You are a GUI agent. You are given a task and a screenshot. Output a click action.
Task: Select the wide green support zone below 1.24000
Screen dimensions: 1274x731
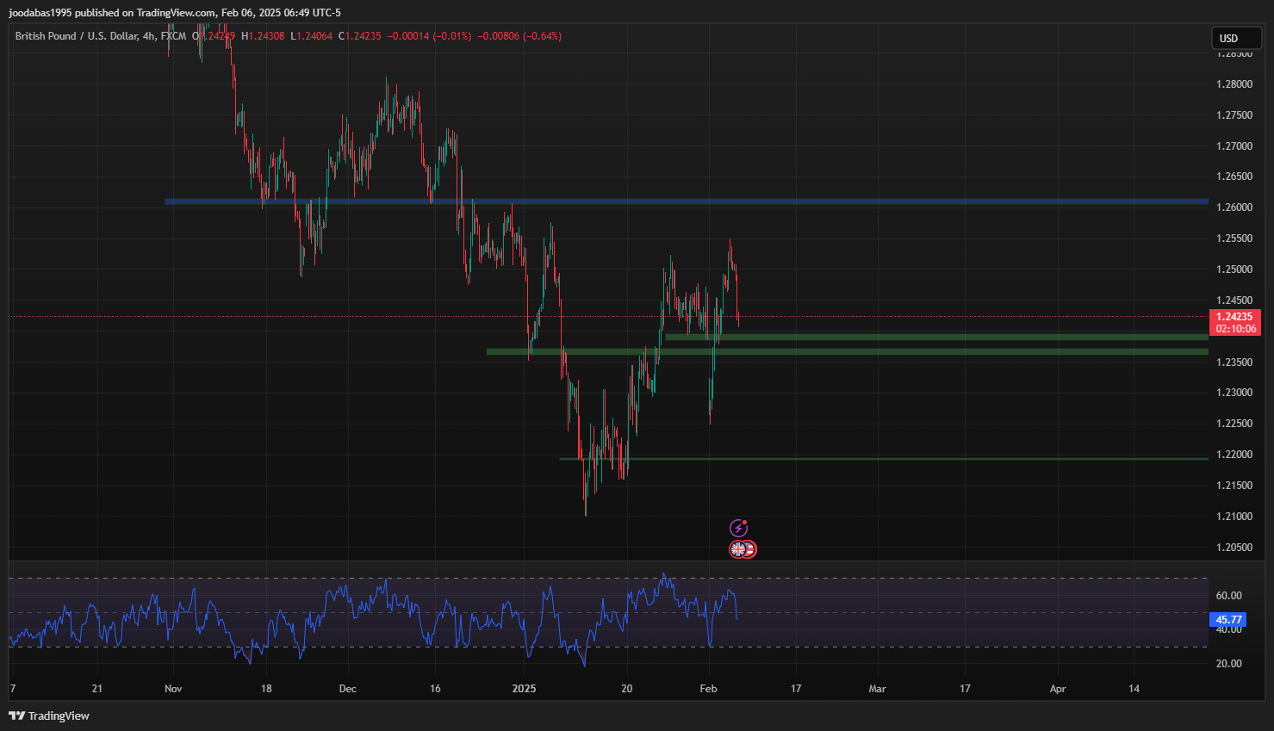pos(847,351)
